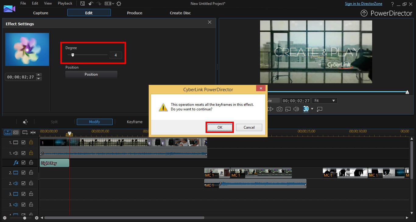Confirm the keyframe reset with OK

(220, 127)
